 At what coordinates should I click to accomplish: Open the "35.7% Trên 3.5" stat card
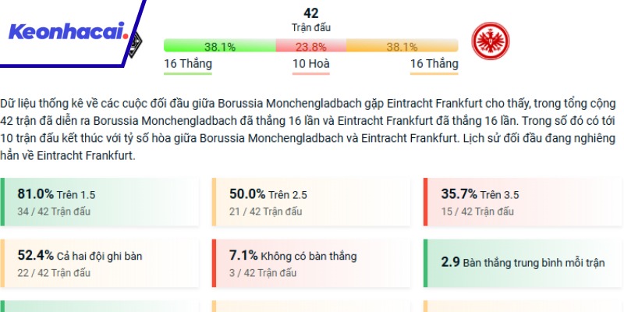click(523, 202)
